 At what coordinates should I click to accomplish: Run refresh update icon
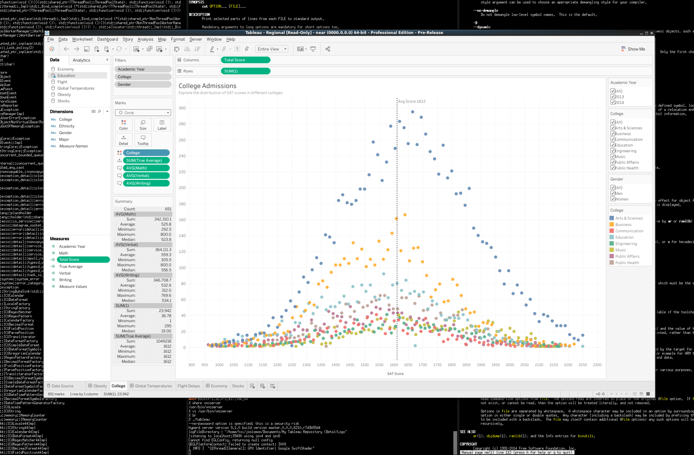[119, 49]
